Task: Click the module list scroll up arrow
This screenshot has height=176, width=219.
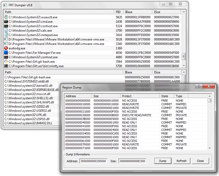Action: [x=184, y=72]
